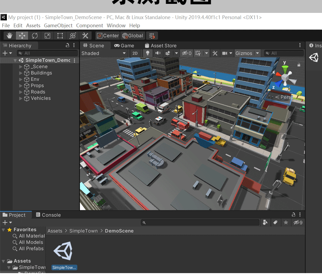Open the GameObject menu
The width and height of the screenshot is (322, 277).
[58, 26]
